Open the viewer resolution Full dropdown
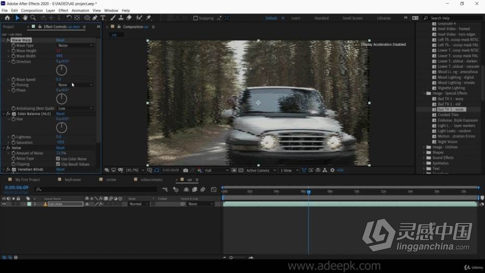Viewport: 485px width, 273px height. pos(216,170)
